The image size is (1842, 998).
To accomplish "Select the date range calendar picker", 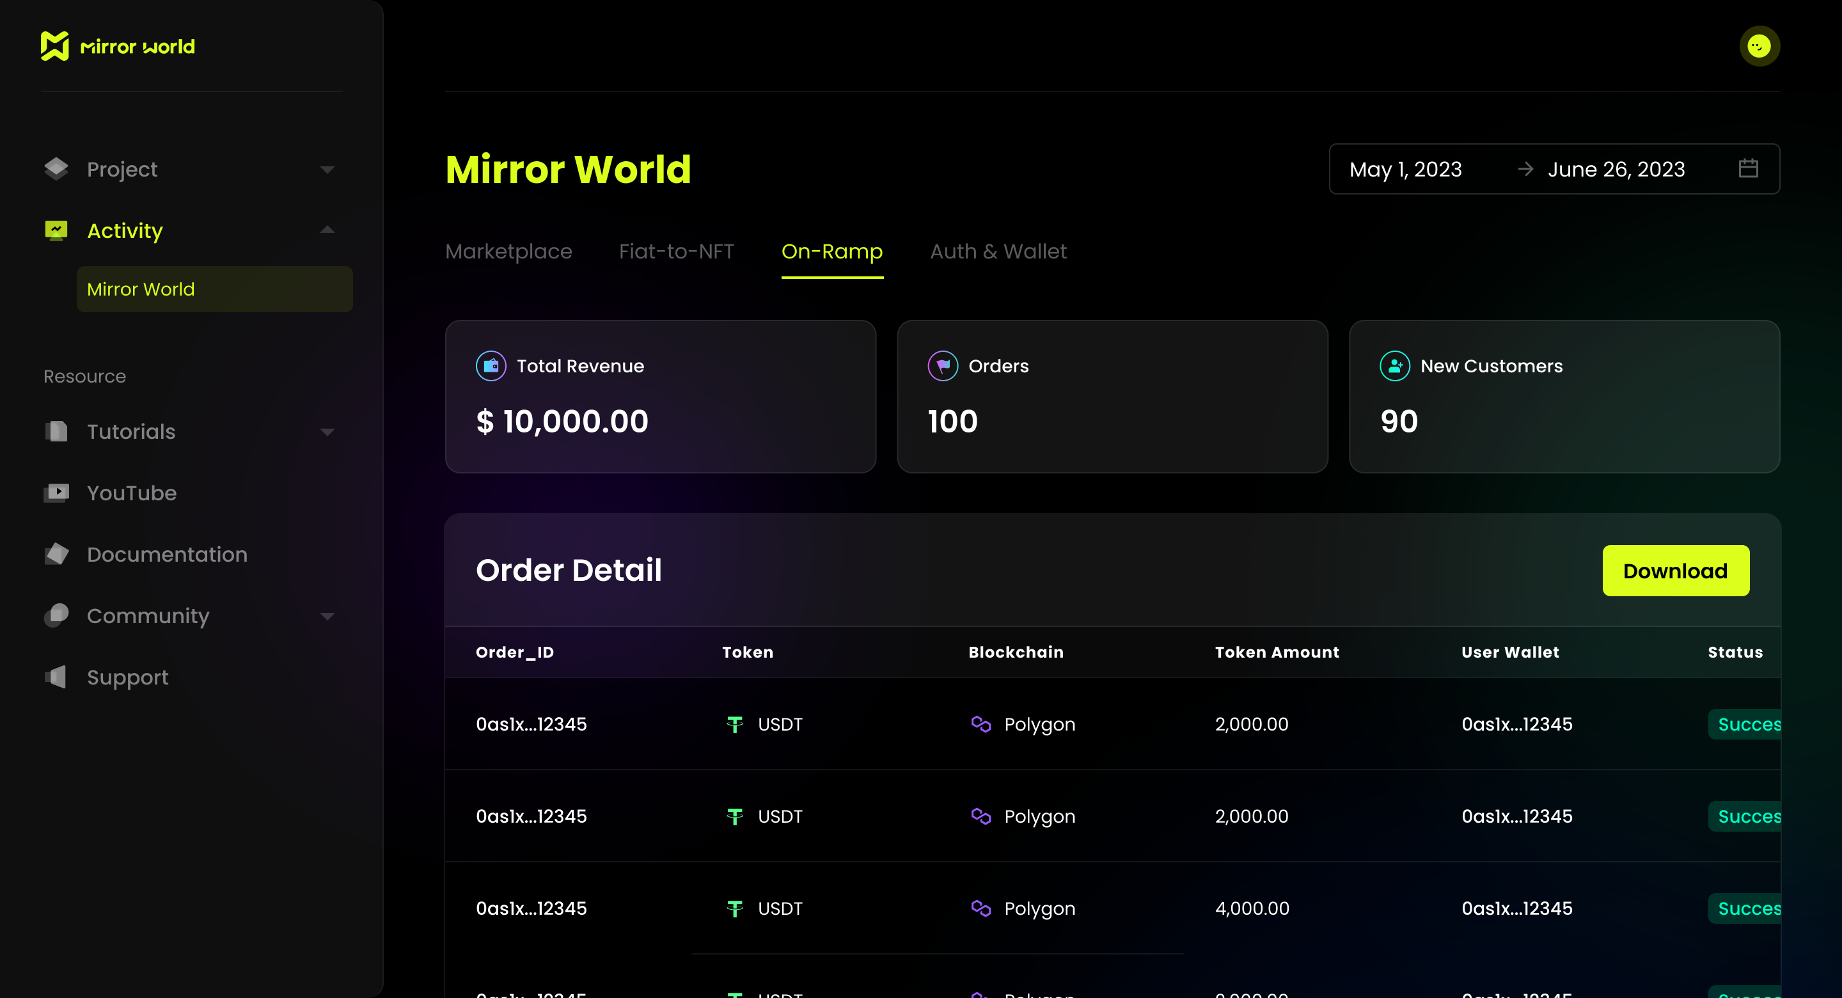I will point(1750,168).
